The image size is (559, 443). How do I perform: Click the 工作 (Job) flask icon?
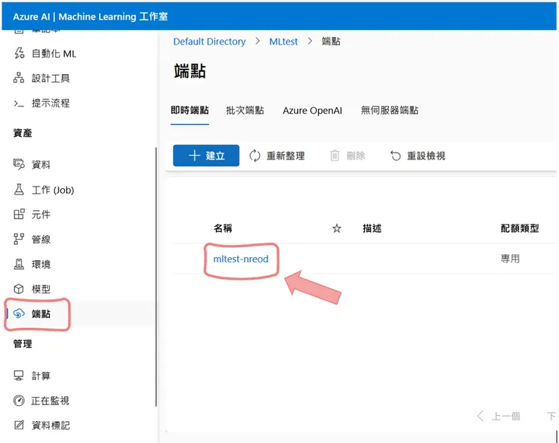click(x=19, y=190)
